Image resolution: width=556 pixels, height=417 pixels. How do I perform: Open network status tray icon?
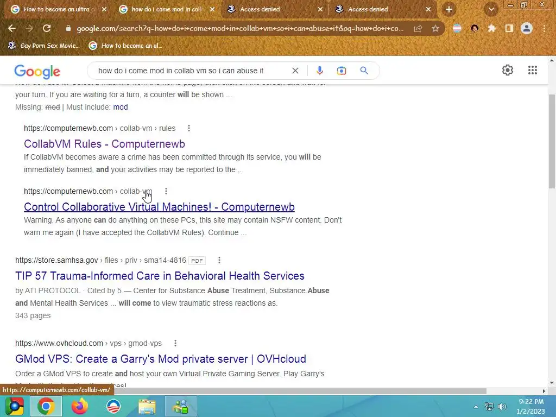pyautogui.click(x=489, y=407)
